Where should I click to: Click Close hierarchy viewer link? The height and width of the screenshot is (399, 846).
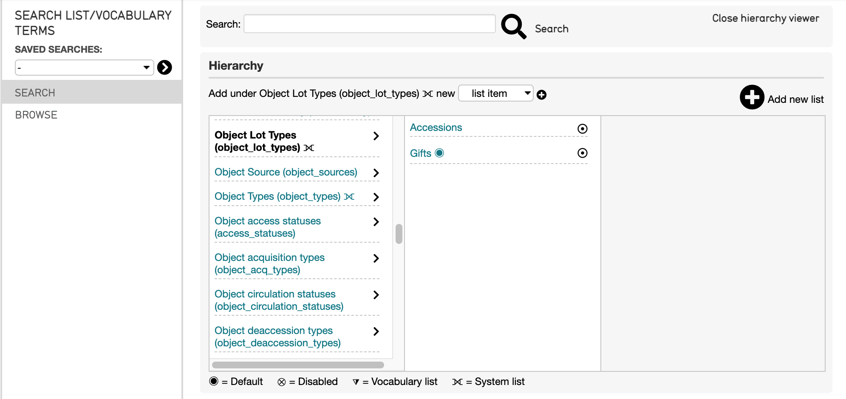[x=765, y=18]
